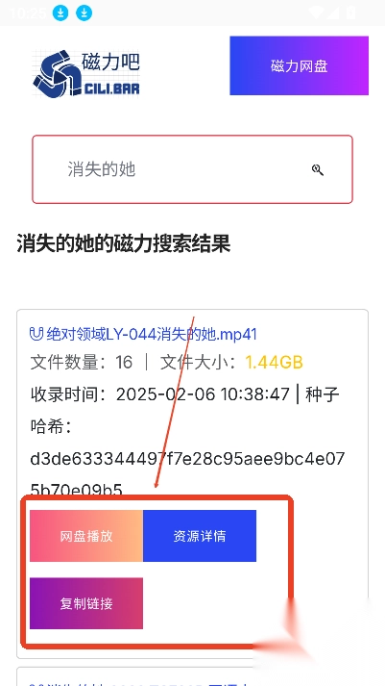Tap the magnet icon beside 绝对领域 result

36,335
